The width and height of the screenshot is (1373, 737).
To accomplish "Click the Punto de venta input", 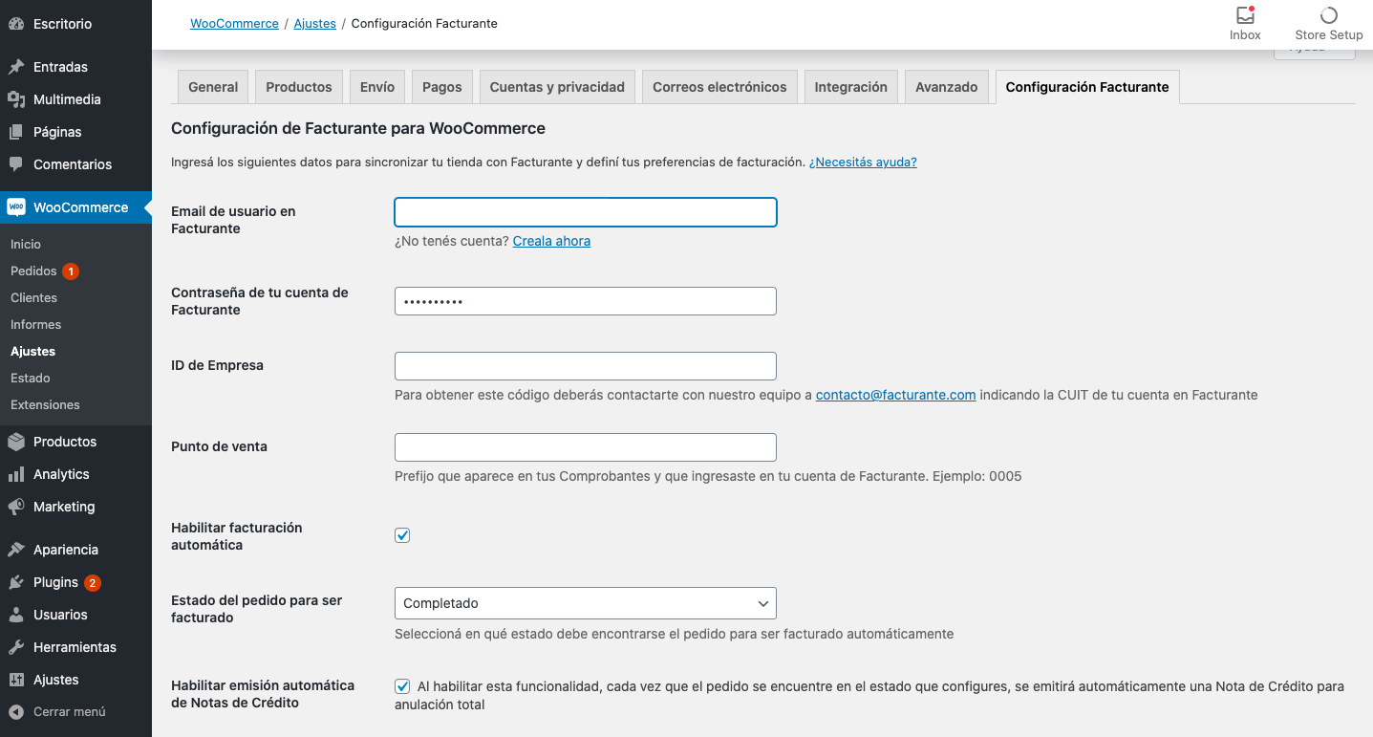I will point(586,447).
